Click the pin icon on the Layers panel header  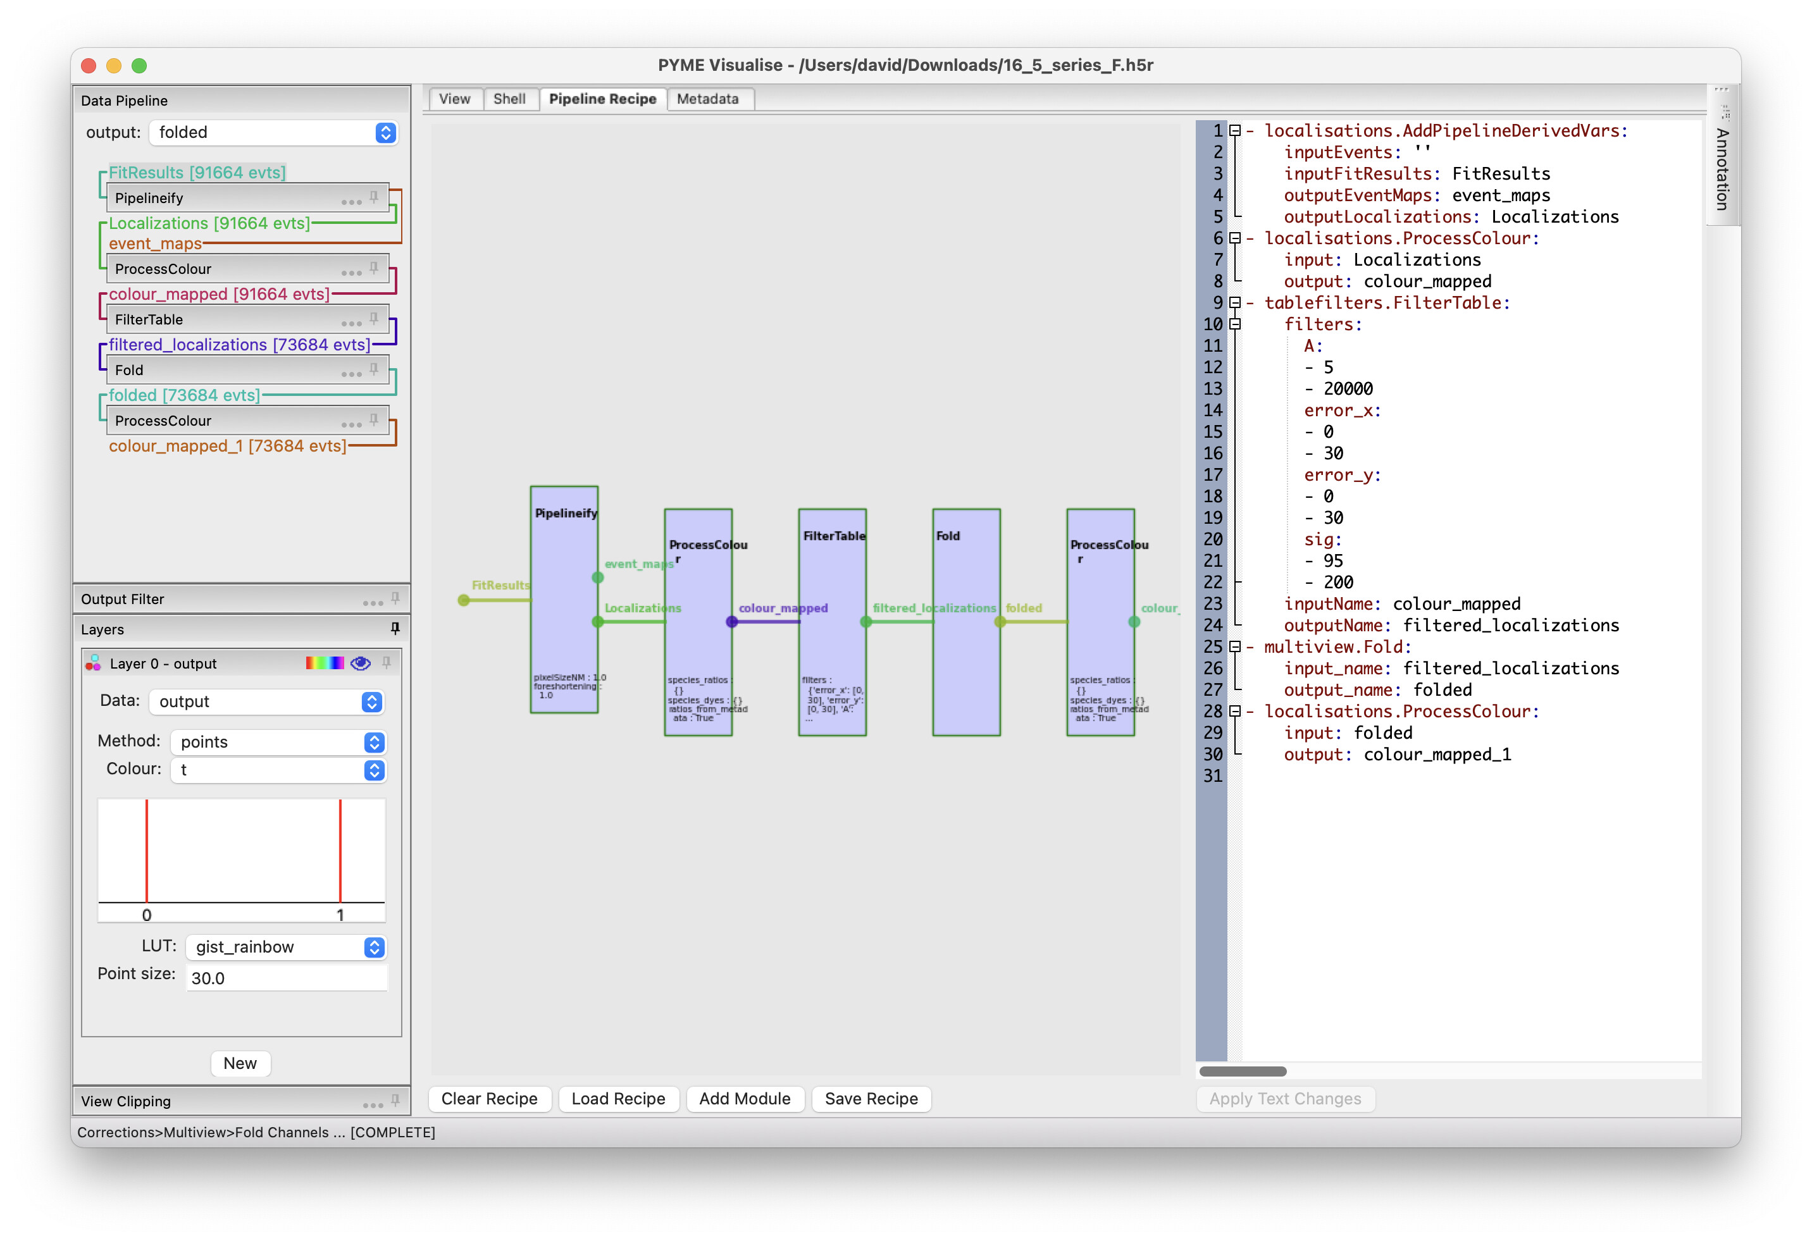[x=396, y=628]
